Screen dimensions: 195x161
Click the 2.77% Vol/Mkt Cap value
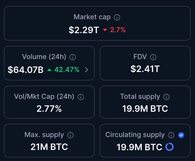coord(49,109)
